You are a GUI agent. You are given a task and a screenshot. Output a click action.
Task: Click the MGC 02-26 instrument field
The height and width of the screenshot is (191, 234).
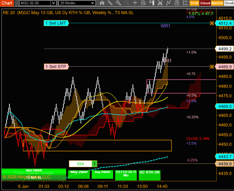(x=35, y=3)
